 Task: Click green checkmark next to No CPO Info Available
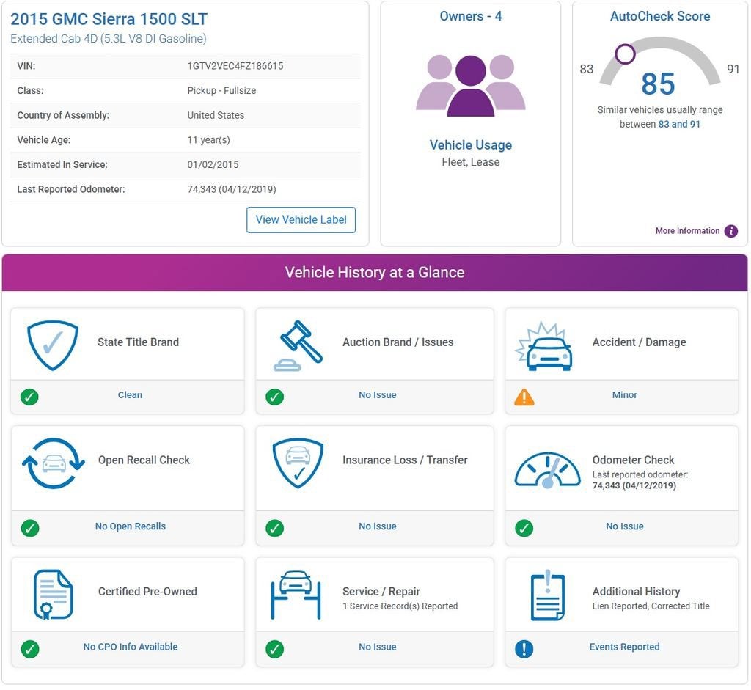[29, 649]
